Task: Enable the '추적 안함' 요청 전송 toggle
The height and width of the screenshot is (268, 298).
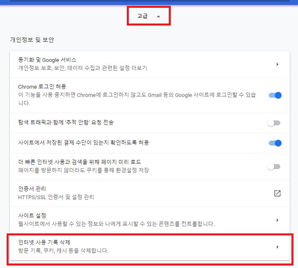Action: tap(274, 123)
